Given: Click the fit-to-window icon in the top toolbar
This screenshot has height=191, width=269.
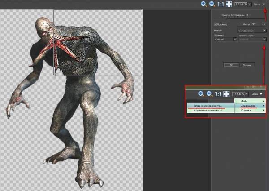Looking at the screenshot, I should (x=229, y=4).
